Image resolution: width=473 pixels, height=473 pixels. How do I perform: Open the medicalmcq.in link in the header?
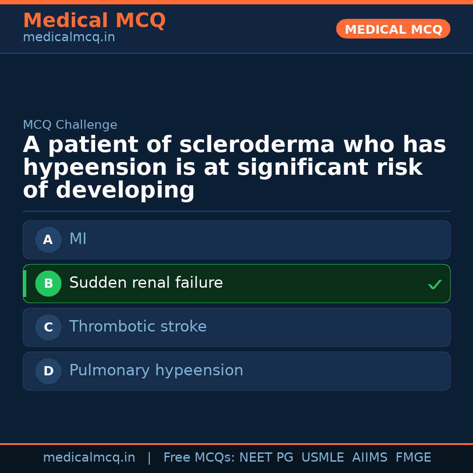(x=69, y=38)
